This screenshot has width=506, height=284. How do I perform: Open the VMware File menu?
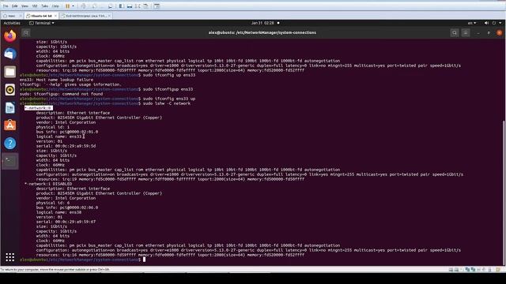(x=6, y=6)
